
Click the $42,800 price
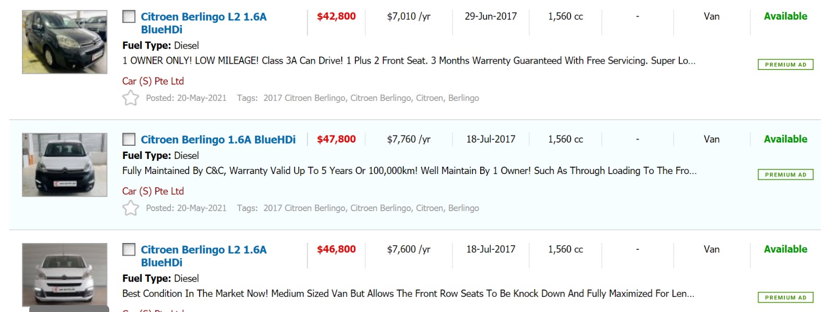(x=336, y=16)
